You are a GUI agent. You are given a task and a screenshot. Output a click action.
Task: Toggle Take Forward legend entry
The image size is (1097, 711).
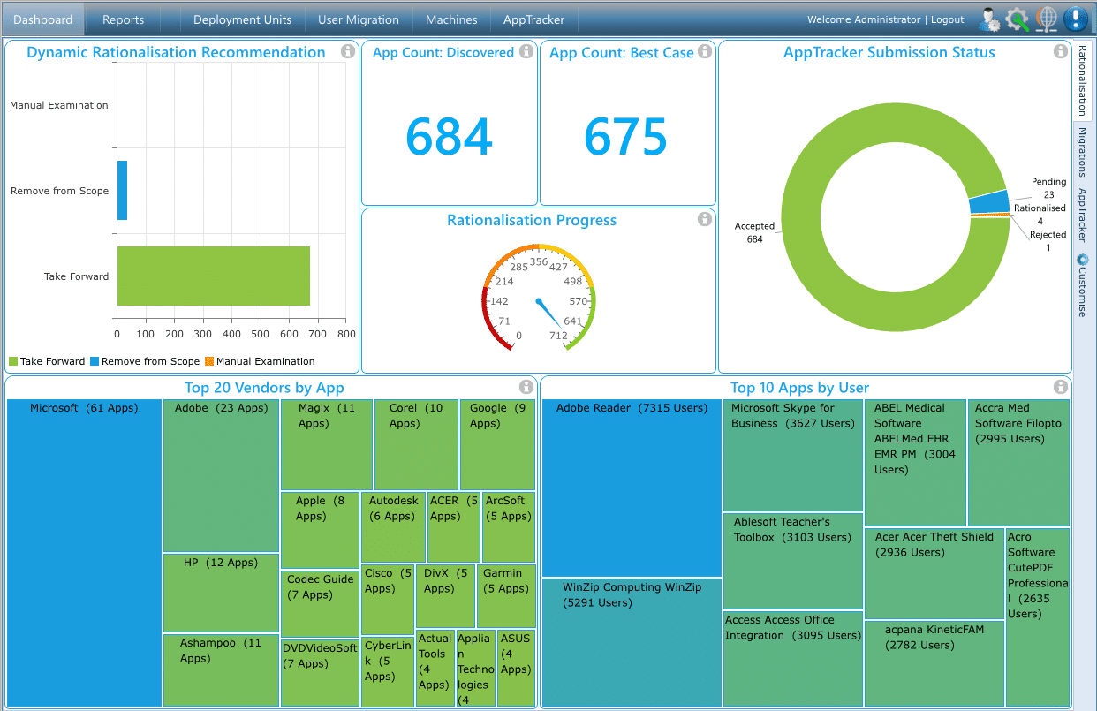[x=47, y=361]
